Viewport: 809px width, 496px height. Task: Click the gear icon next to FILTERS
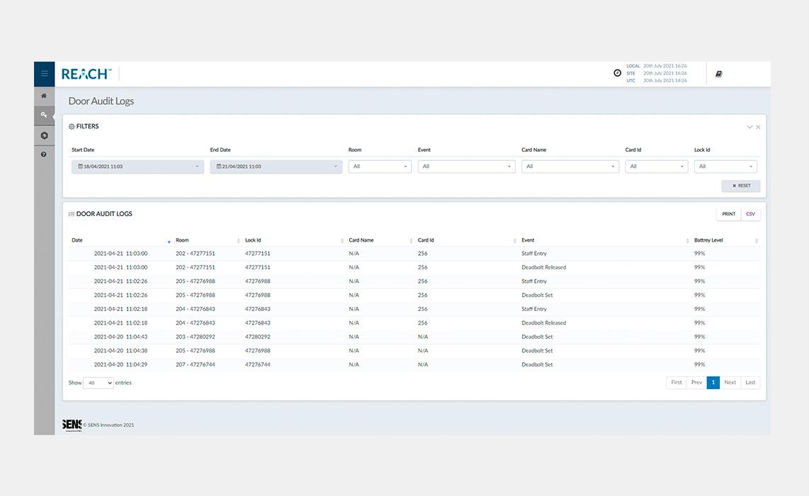72,126
